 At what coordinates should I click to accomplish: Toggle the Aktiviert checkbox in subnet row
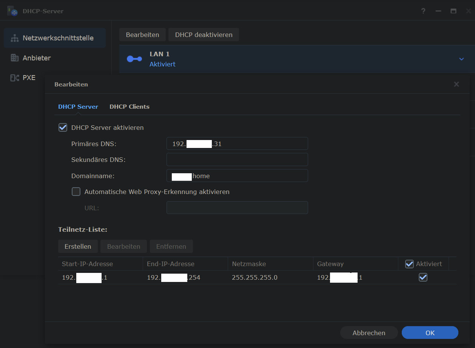pos(423,277)
